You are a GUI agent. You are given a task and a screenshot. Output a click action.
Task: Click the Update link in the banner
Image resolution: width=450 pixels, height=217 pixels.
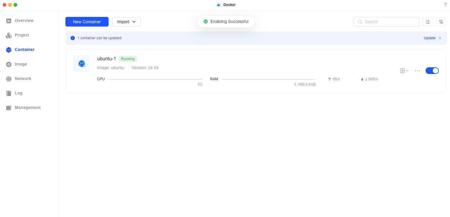[x=429, y=38]
